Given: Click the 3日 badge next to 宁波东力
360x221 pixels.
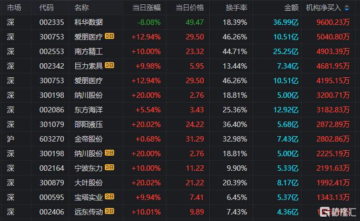Looking at the screenshot, I should (x=109, y=168).
